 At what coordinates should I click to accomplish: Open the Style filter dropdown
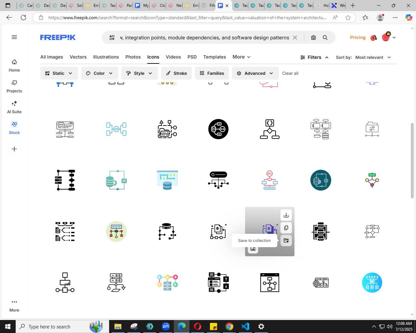pos(140,73)
